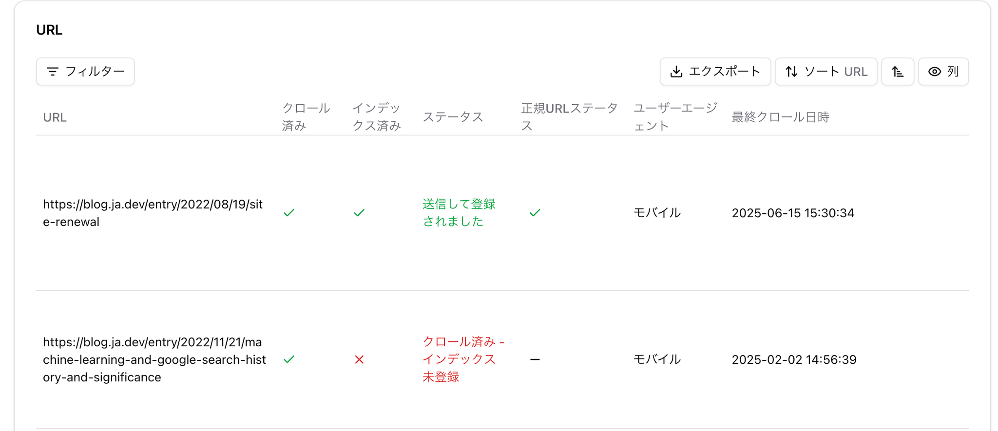Click the ステータス column header
Viewport: 998px width, 431px height.
453,117
